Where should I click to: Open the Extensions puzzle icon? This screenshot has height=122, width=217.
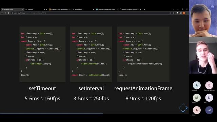tap(178, 13)
